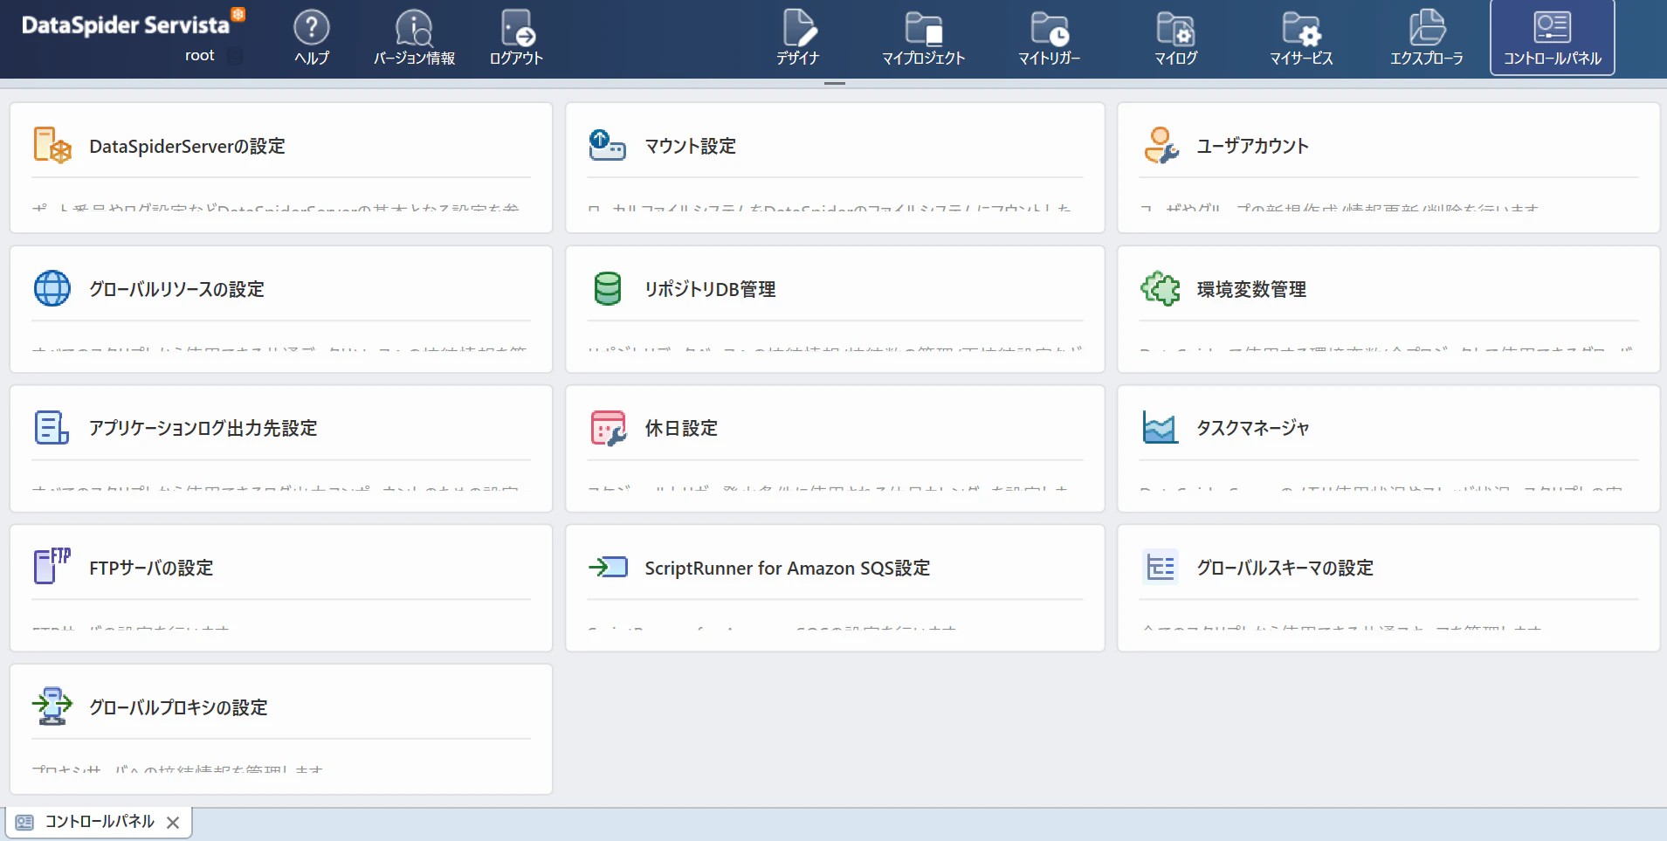1667x841 pixels.
Task: Click the 環境変数管理 puzzle icon
Action: pos(1161,288)
